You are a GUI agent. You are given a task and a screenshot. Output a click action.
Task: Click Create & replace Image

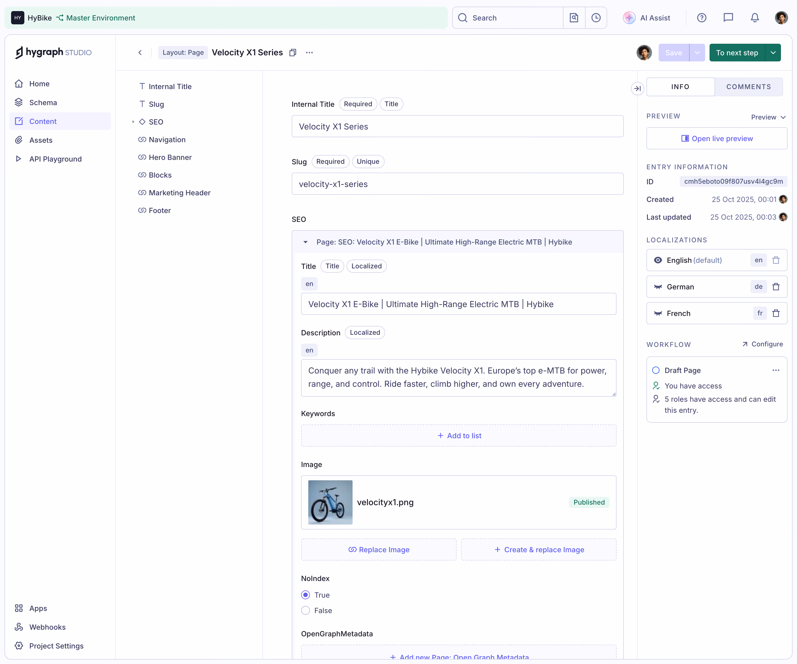pyautogui.click(x=539, y=550)
